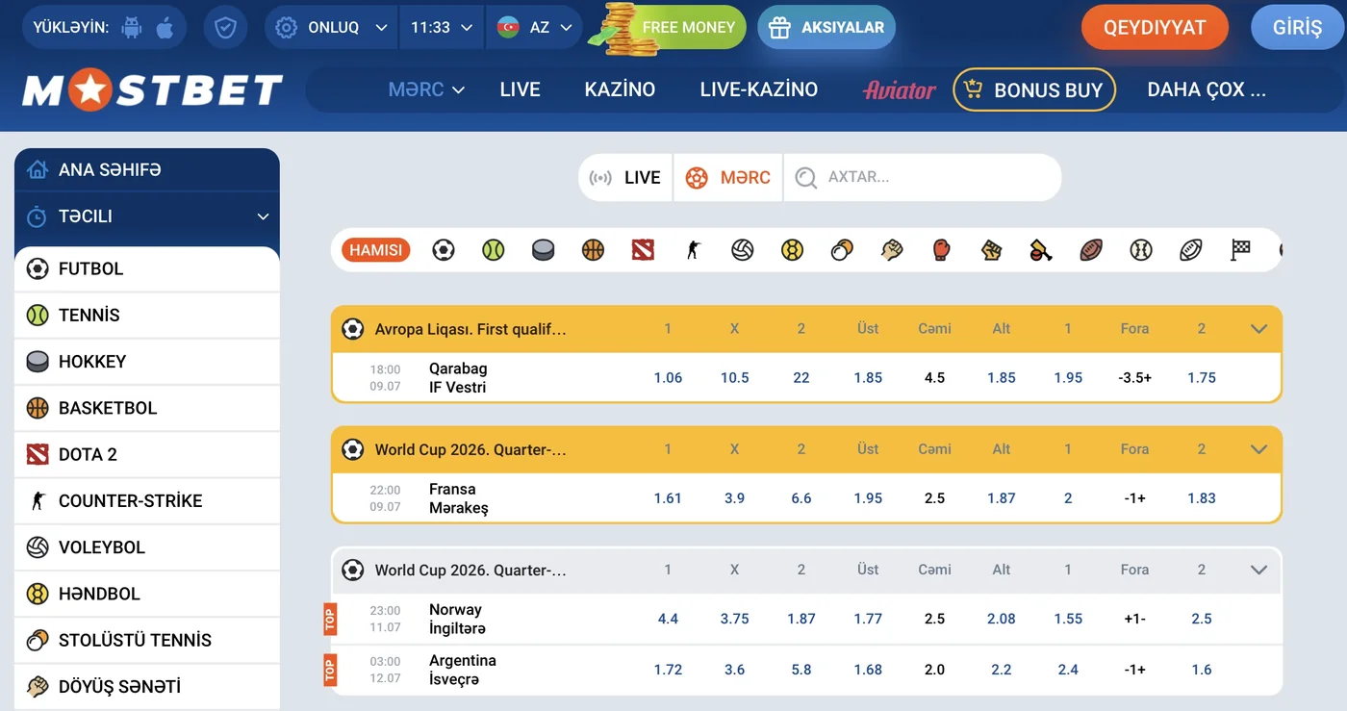Toggle the LIVE mode button

tap(625, 177)
